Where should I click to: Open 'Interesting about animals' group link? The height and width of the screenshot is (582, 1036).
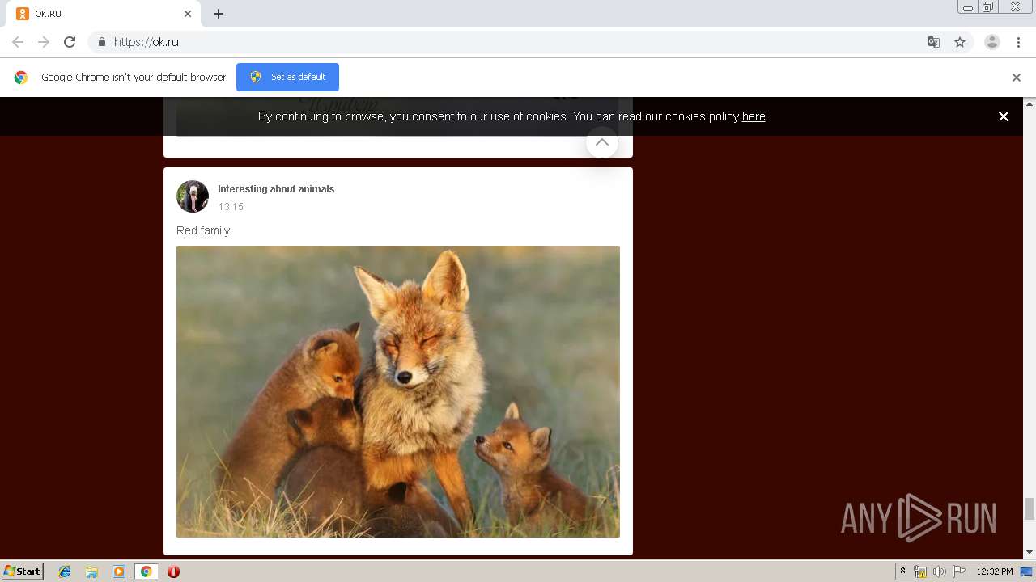coord(276,189)
